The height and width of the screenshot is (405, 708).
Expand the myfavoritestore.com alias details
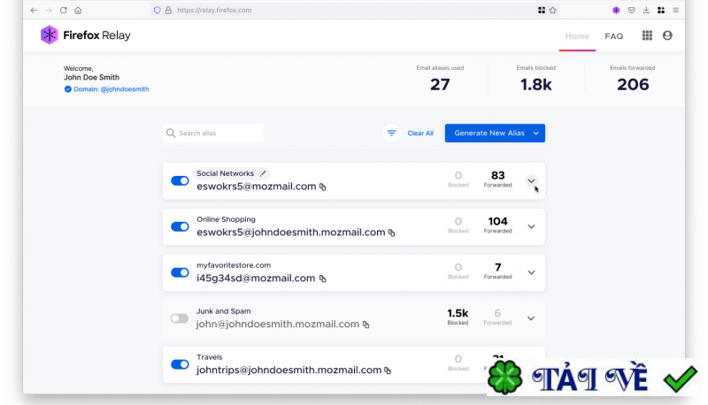(x=532, y=272)
